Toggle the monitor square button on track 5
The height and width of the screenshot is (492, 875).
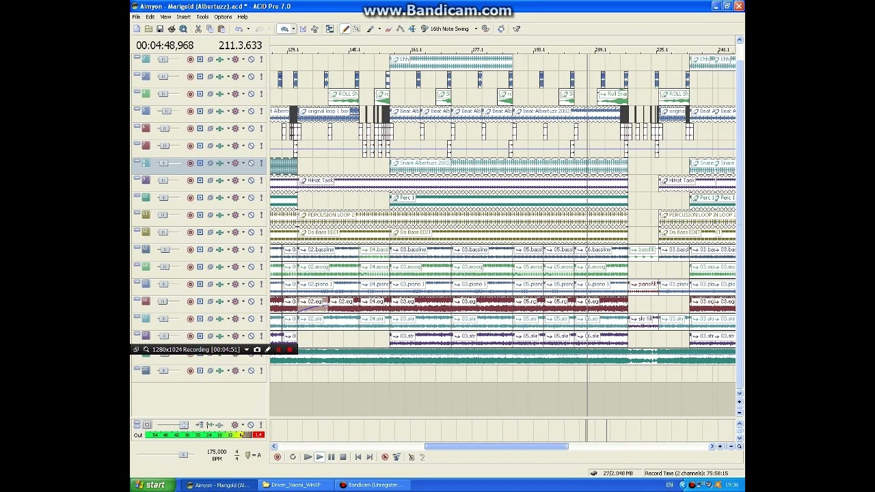200,111
